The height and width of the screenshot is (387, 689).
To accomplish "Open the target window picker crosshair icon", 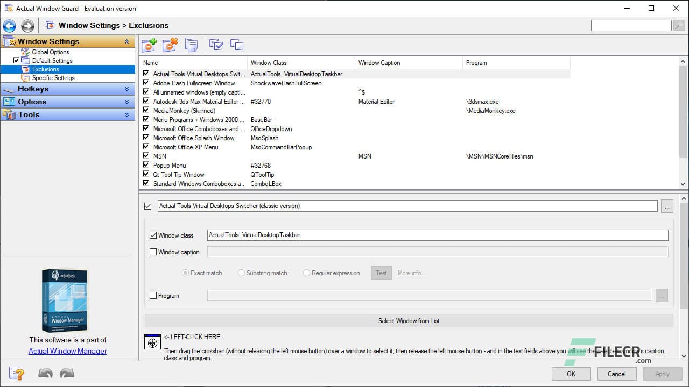I will (x=152, y=342).
